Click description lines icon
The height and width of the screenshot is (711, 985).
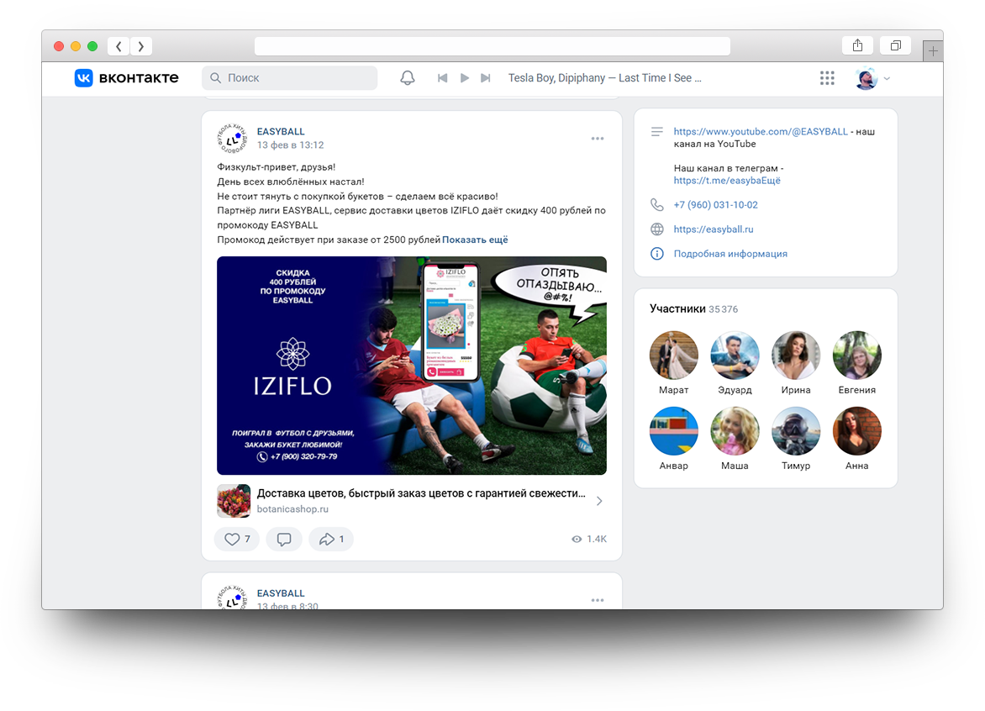point(657,131)
